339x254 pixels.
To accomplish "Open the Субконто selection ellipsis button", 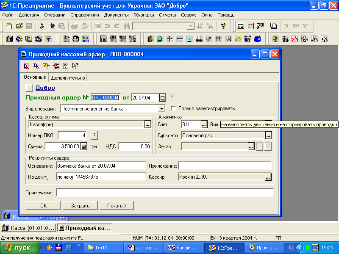I will 268,135.
